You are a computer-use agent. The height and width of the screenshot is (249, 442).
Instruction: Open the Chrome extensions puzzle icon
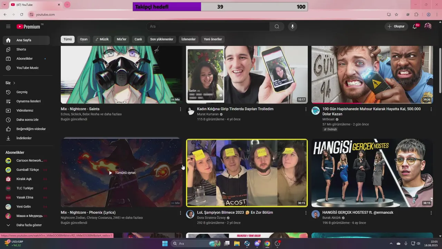tap(416, 15)
